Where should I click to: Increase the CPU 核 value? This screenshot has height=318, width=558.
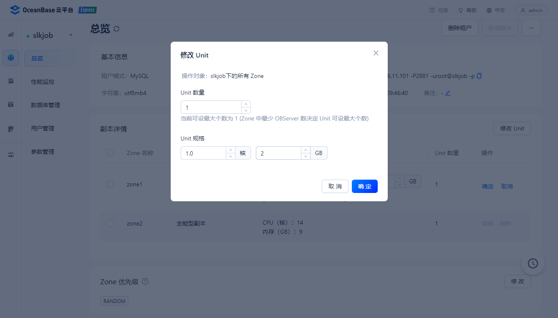tap(230, 150)
